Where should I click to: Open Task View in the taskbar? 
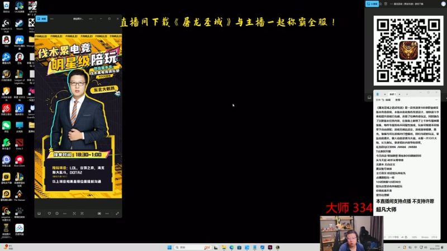coord(216,247)
